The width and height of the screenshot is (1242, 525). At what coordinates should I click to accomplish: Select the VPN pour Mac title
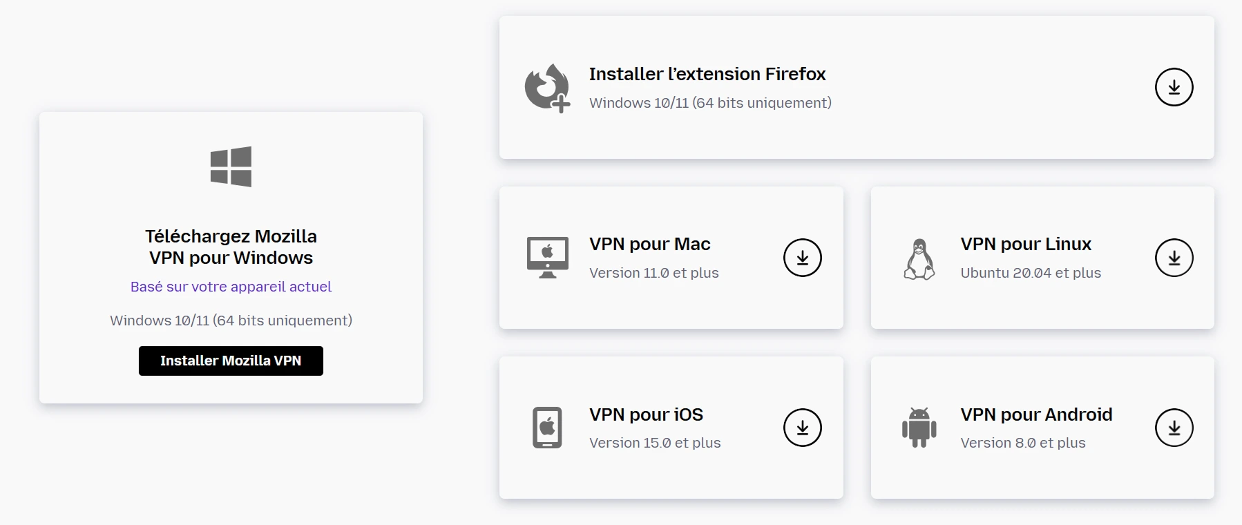[649, 244]
